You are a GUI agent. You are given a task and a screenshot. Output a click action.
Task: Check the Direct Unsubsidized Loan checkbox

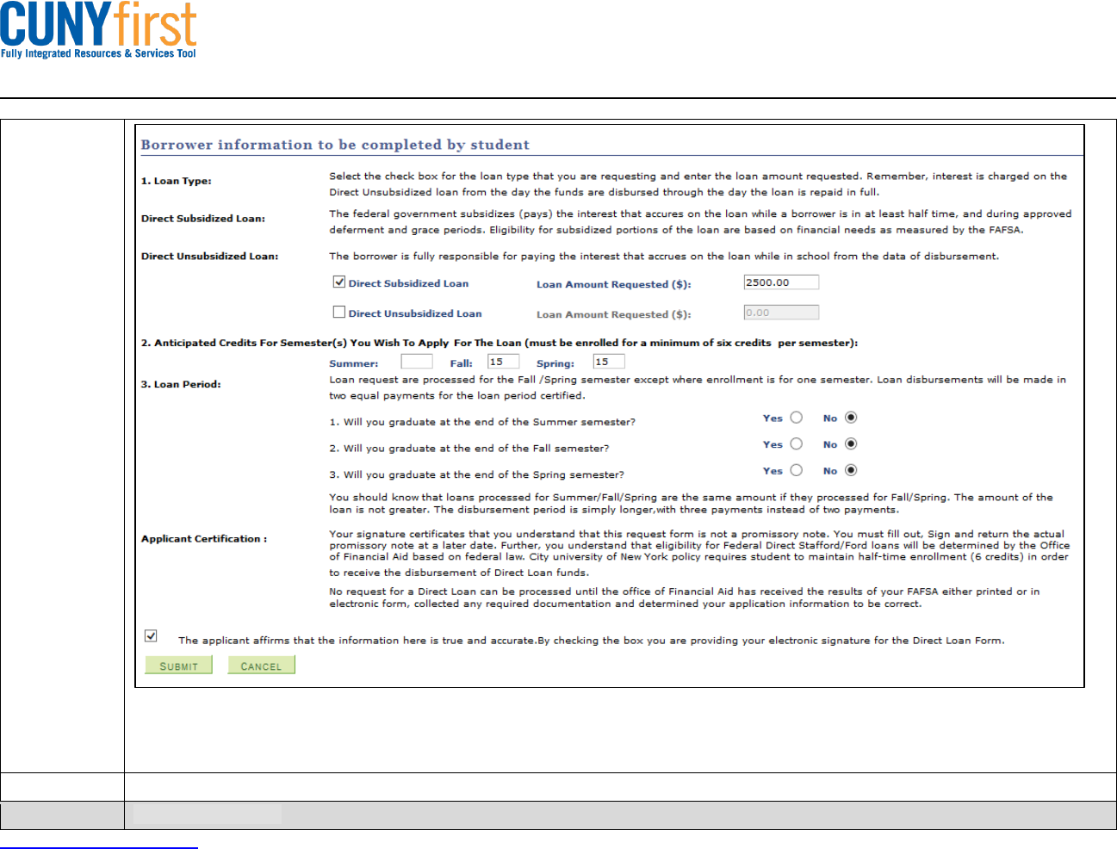coord(339,312)
